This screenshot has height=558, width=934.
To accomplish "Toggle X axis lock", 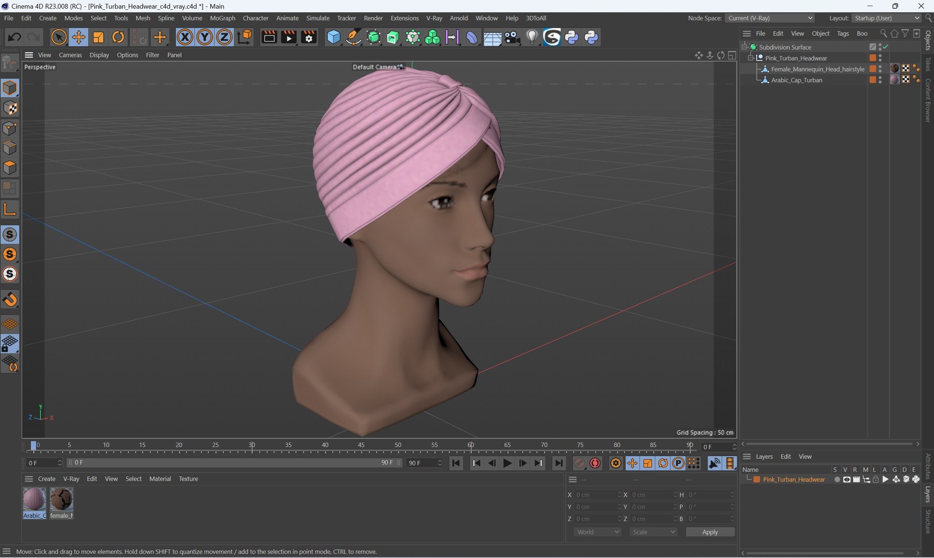I will (185, 37).
